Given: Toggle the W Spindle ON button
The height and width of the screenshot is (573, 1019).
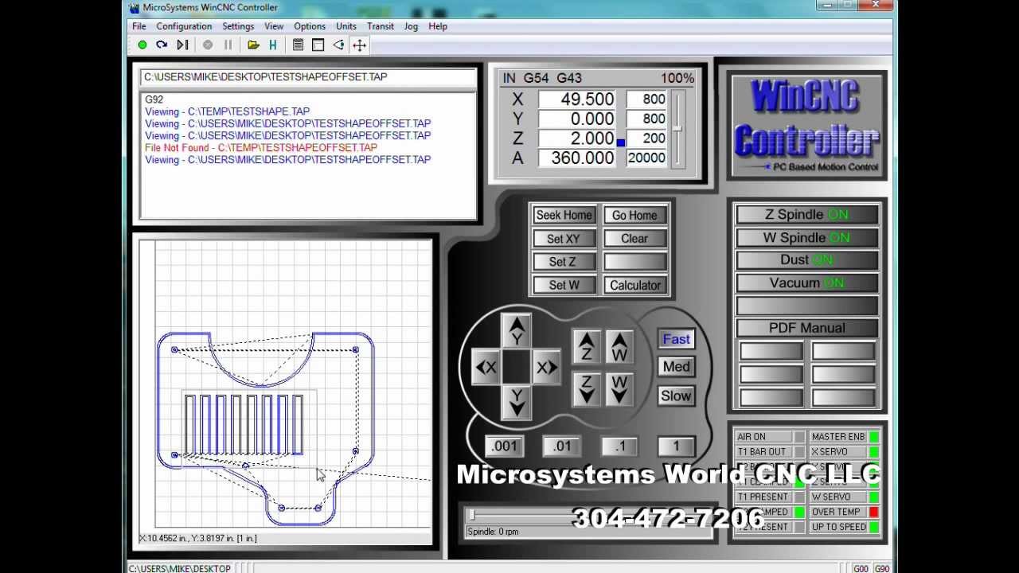Looking at the screenshot, I should (x=806, y=237).
